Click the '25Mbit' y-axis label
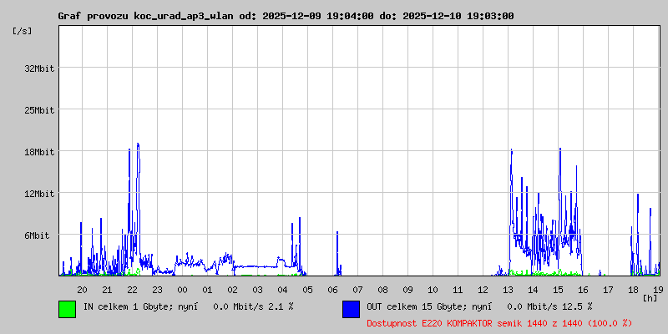The image size is (668, 334). [x=39, y=111]
